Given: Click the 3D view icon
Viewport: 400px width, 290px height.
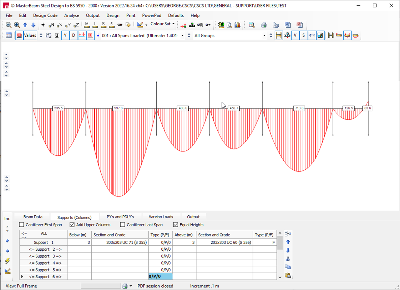Looking at the screenshot, I should tap(221, 25).
